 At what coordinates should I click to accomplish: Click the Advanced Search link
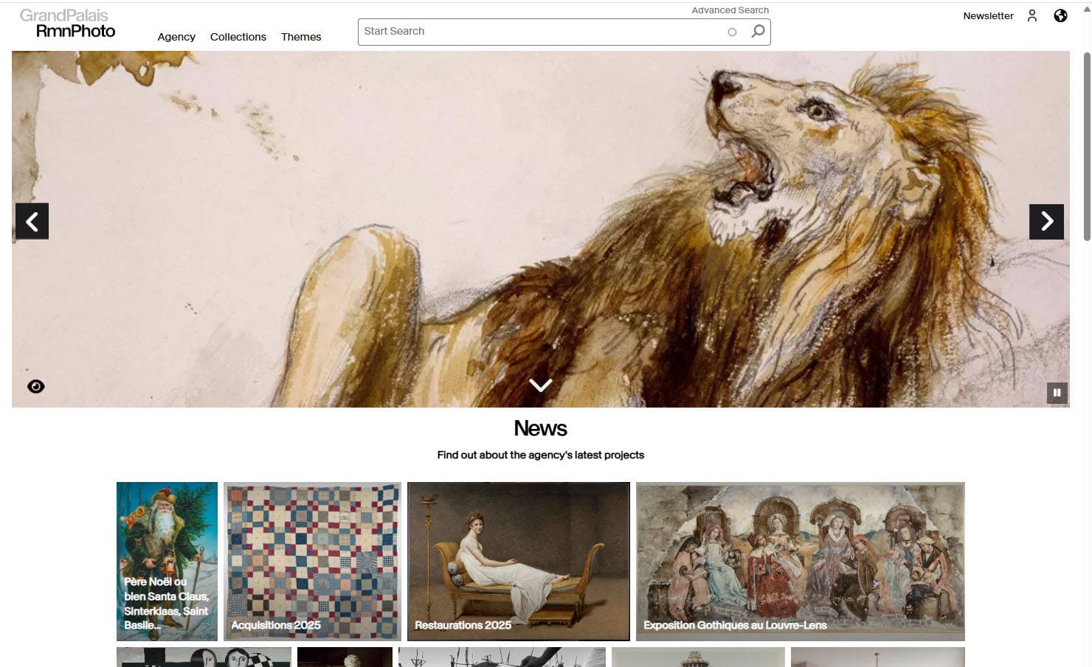point(730,10)
